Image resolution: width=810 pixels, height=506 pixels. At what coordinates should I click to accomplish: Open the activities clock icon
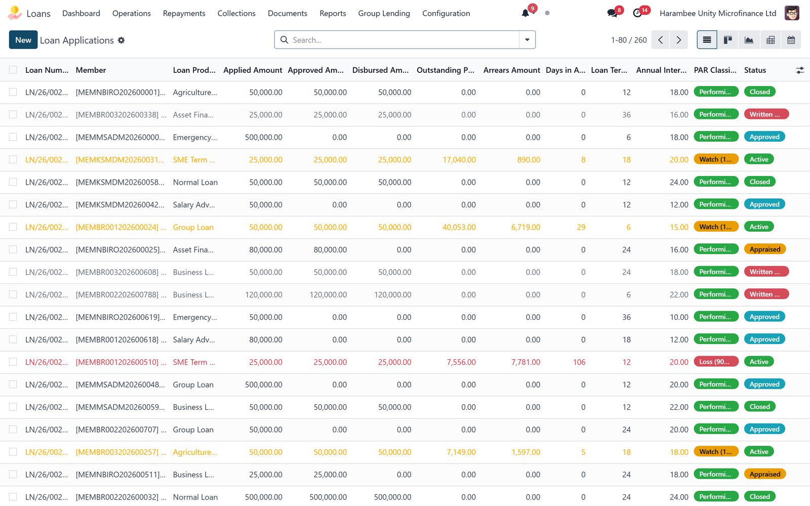(637, 13)
